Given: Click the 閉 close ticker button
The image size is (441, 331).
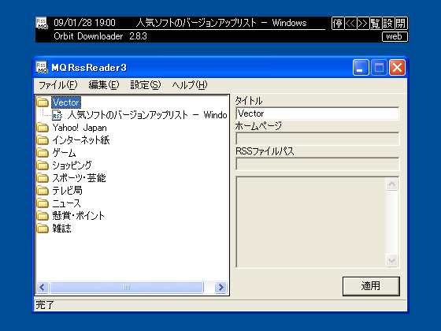Looking at the screenshot, I should (401, 23).
